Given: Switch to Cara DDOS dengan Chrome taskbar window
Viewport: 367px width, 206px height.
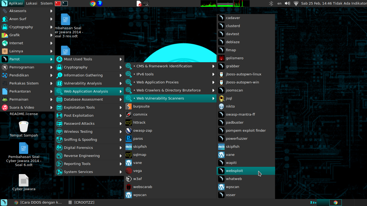Looking at the screenshot, I should pyautogui.click(x=38, y=203).
